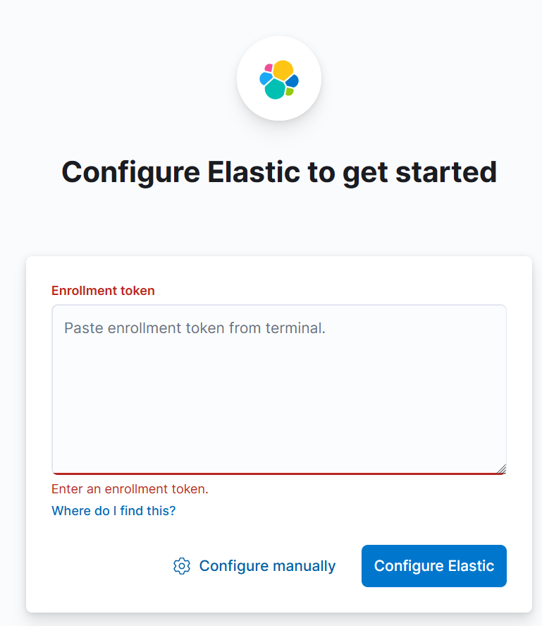
Task: Click the green blob in the Elastic logo
Action: coord(289,92)
